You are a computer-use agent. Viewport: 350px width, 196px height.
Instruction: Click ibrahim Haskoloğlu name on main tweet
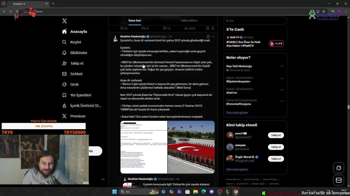pyautogui.click(x=133, y=36)
